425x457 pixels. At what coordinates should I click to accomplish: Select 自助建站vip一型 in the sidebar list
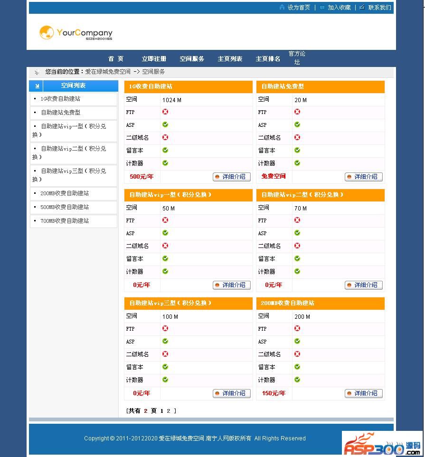tap(69, 130)
